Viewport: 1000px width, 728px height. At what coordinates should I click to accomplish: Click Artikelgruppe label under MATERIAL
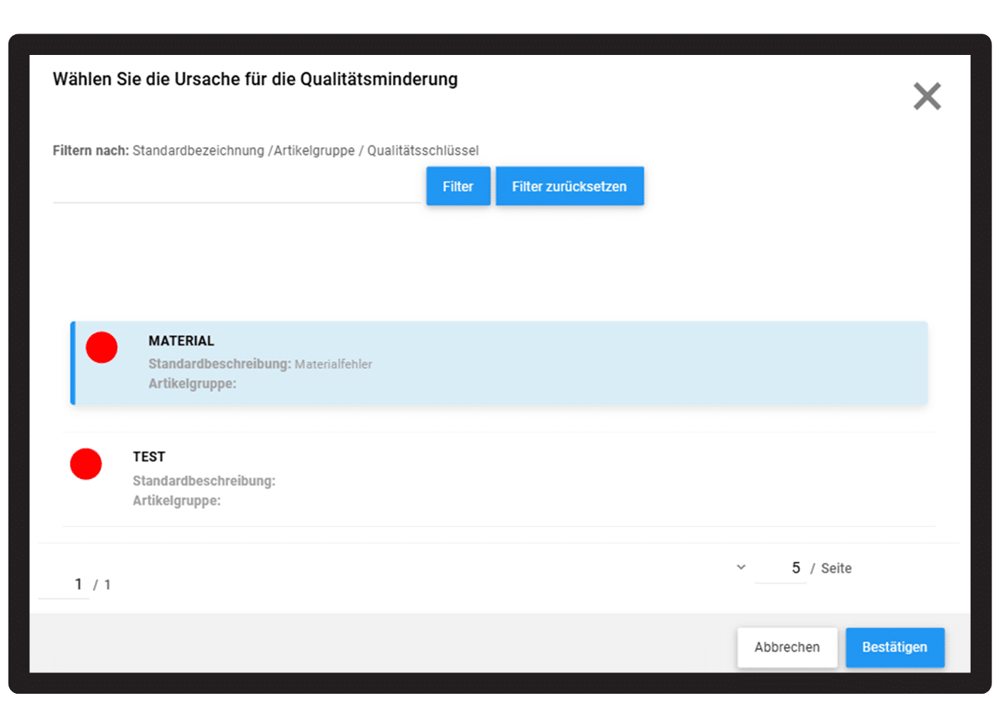[x=192, y=384]
